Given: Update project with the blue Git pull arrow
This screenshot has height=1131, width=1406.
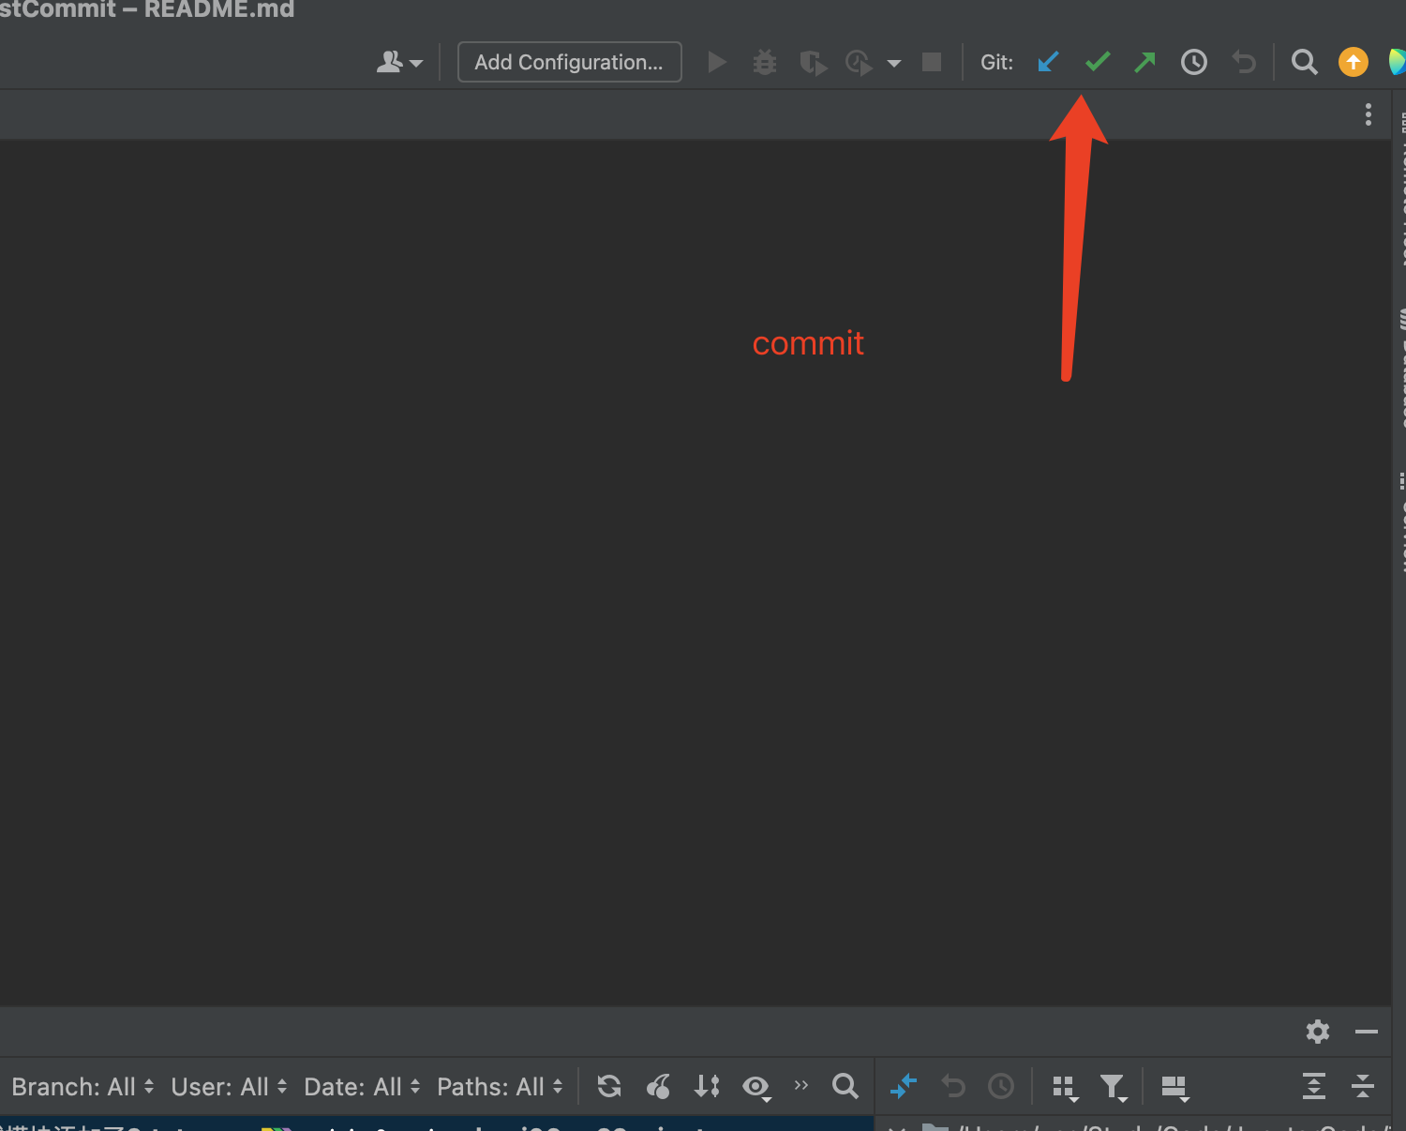Looking at the screenshot, I should click(x=1048, y=62).
